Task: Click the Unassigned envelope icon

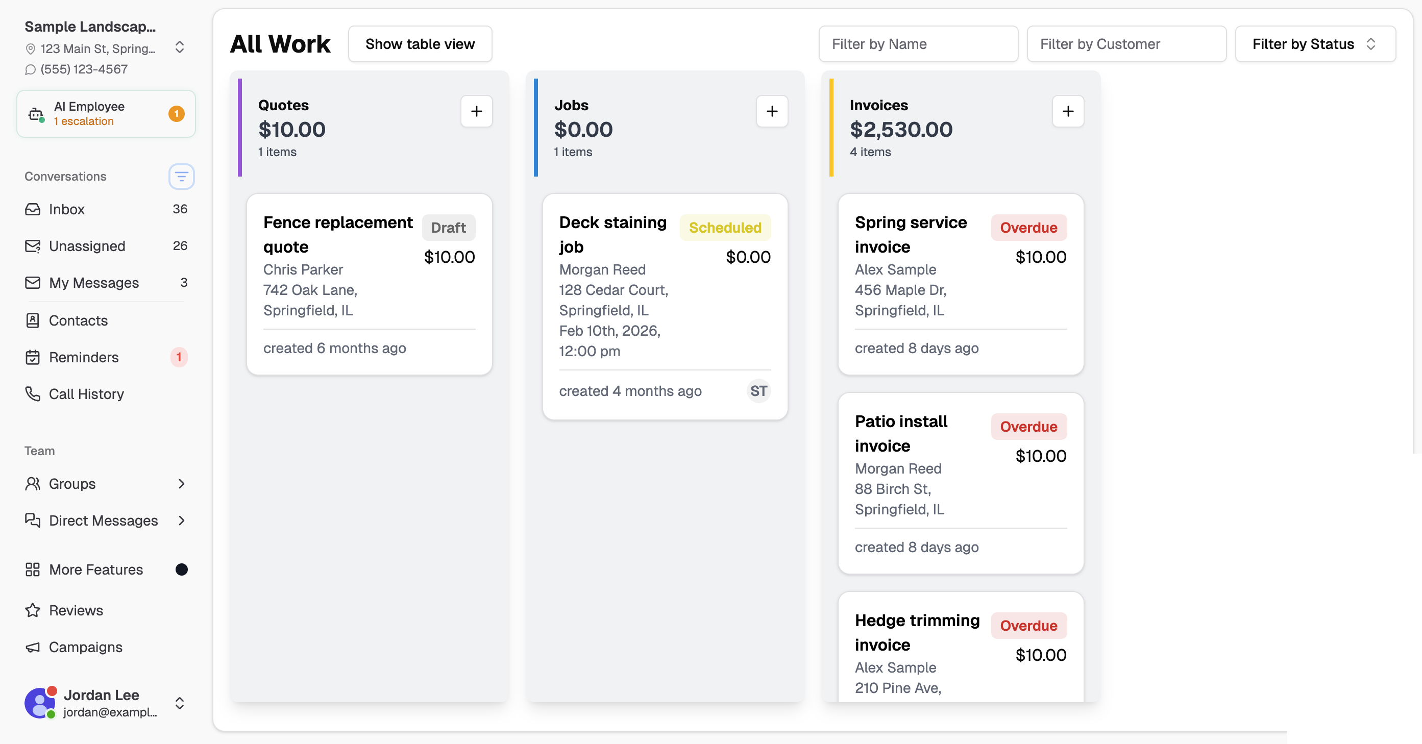Action: (33, 245)
